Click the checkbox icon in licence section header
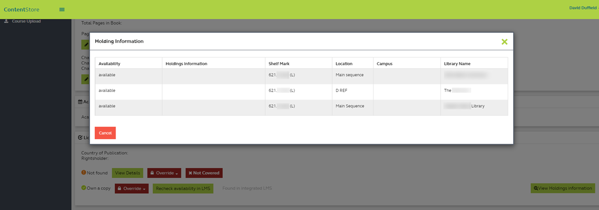 coord(80,138)
